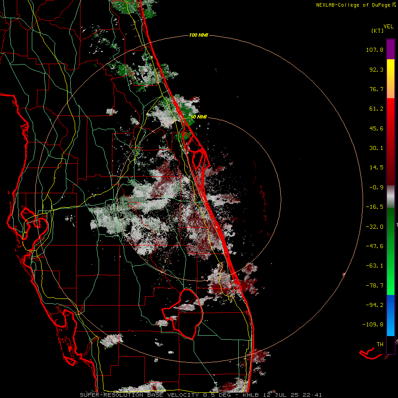Select the -78.7 scale label
Screen dimensions: 398x398
tap(375, 286)
